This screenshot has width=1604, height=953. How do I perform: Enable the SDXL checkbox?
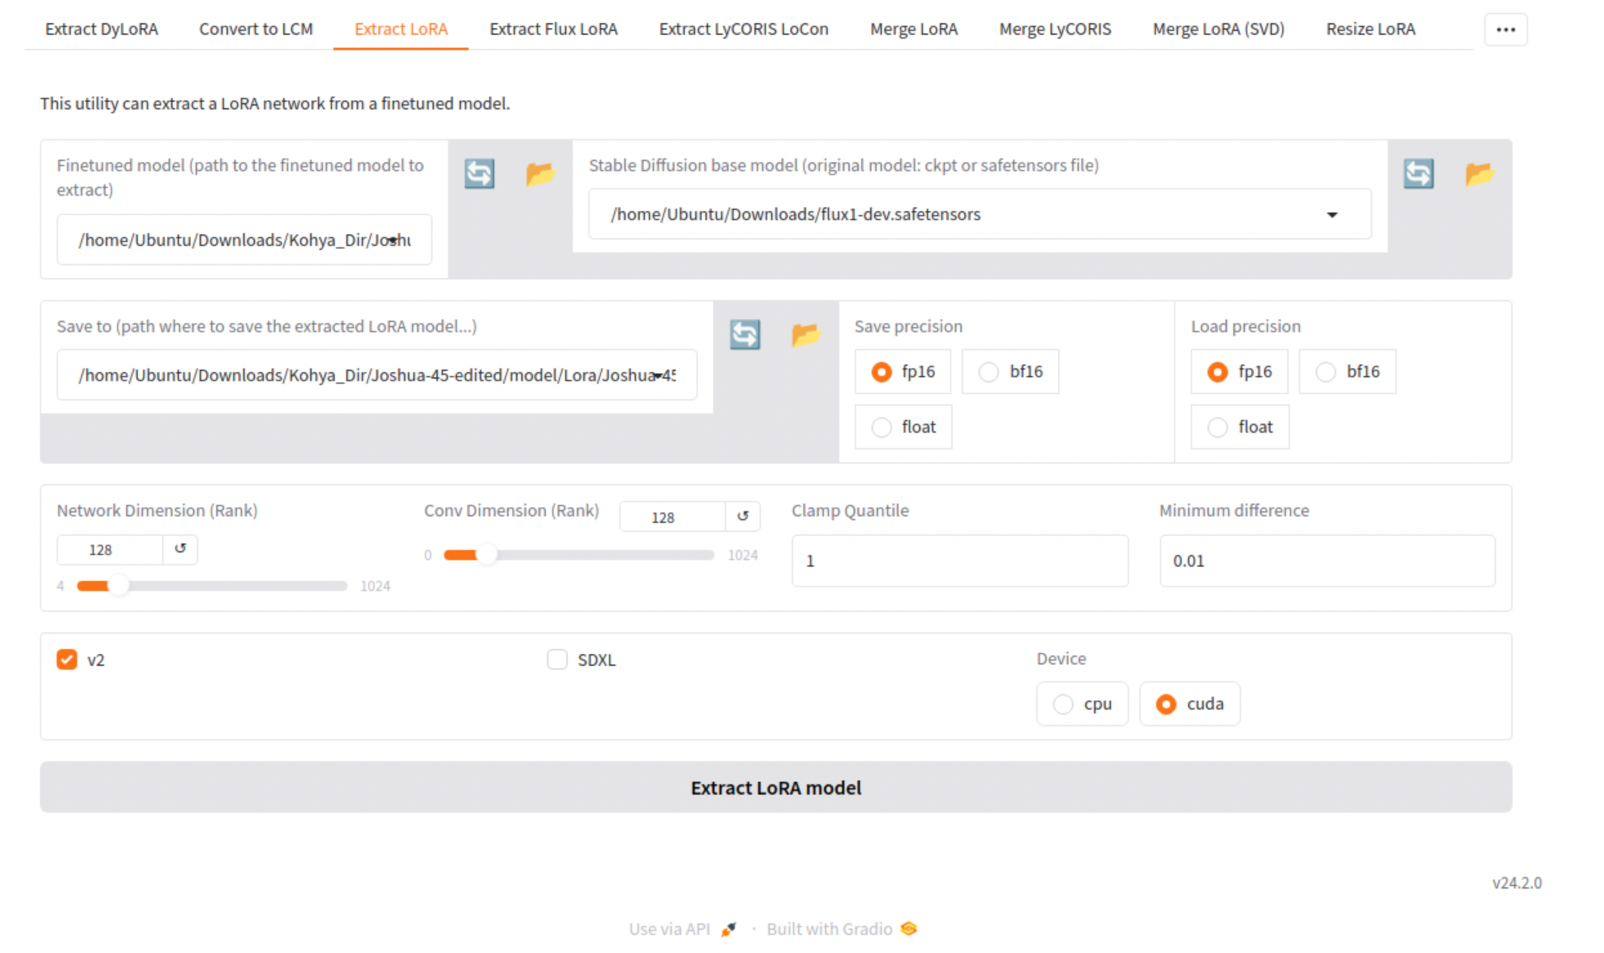tap(557, 659)
